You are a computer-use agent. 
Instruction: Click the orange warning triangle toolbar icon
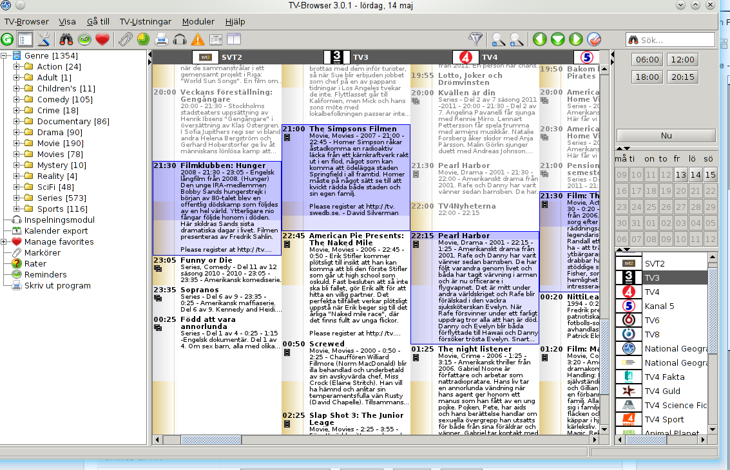(x=198, y=39)
